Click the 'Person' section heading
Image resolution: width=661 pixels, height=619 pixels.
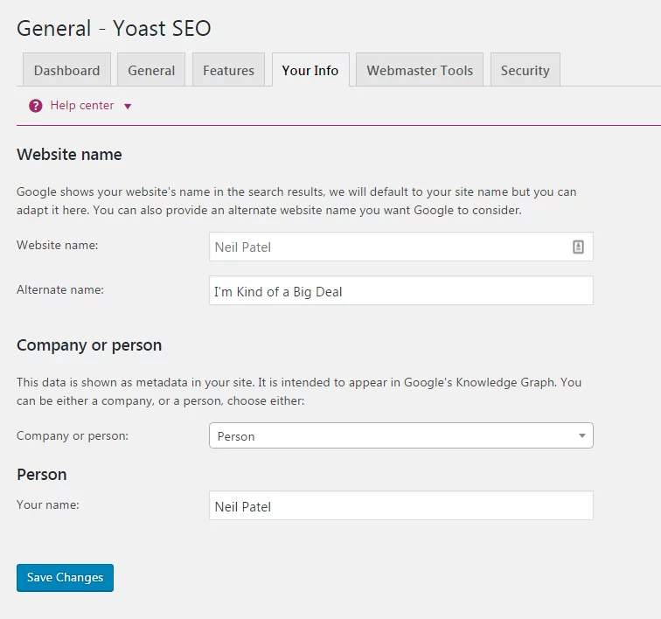coord(42,475)
